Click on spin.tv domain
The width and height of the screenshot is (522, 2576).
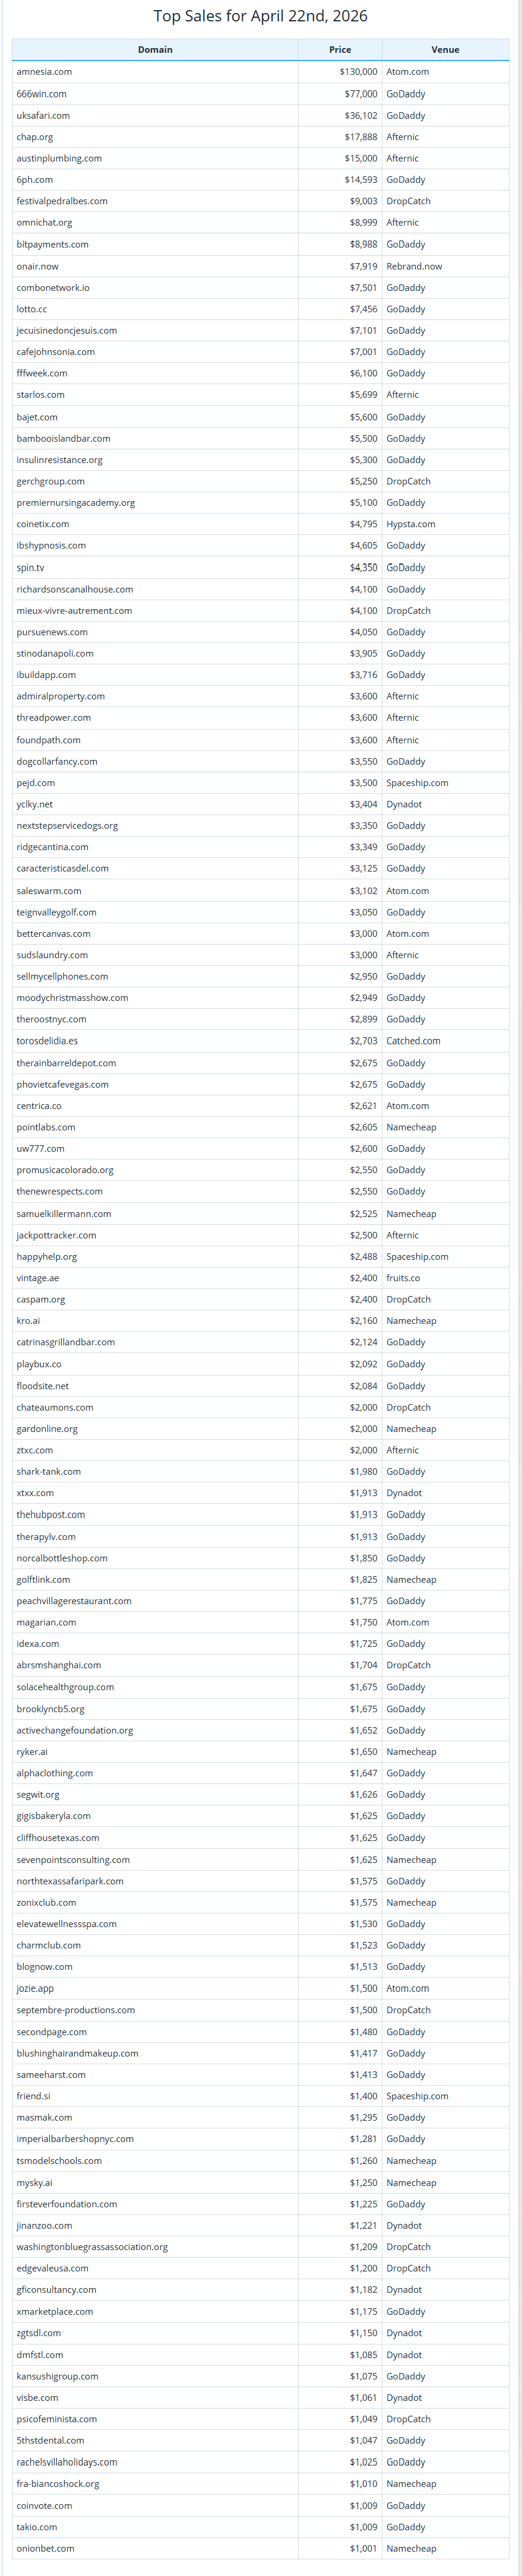30,567
